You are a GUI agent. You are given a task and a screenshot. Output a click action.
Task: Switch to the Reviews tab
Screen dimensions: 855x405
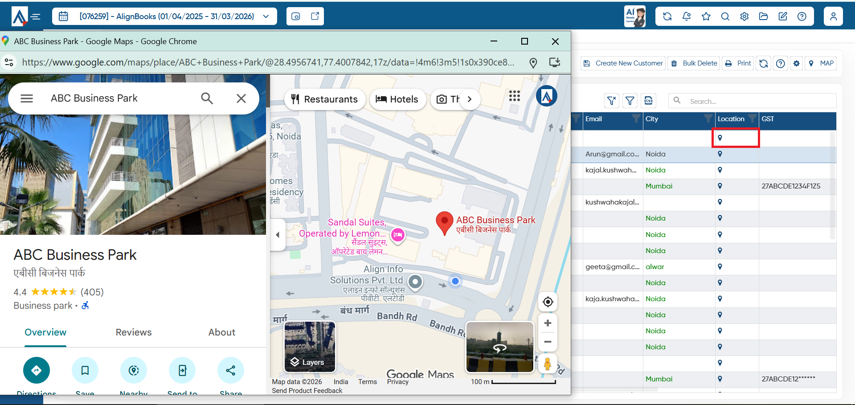pyautogui.click(x=134, y=332)
